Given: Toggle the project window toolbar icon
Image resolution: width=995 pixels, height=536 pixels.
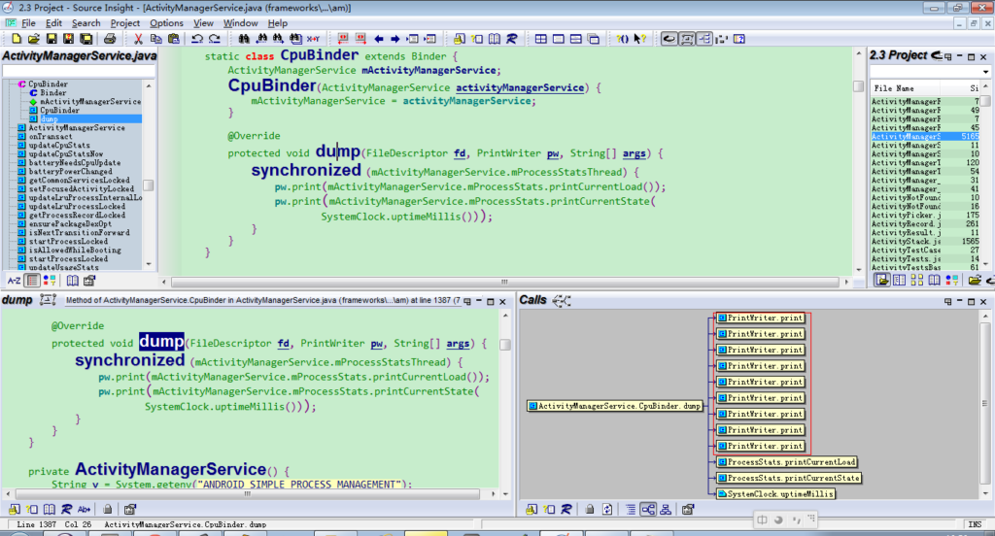Looking at the screenshot, I should 669,39.
